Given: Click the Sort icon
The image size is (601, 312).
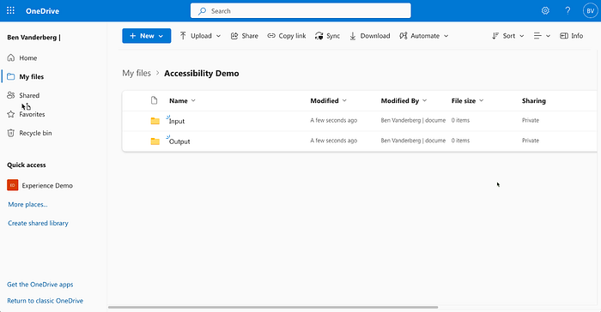Looking at the screenshot, I should (495, 36).
